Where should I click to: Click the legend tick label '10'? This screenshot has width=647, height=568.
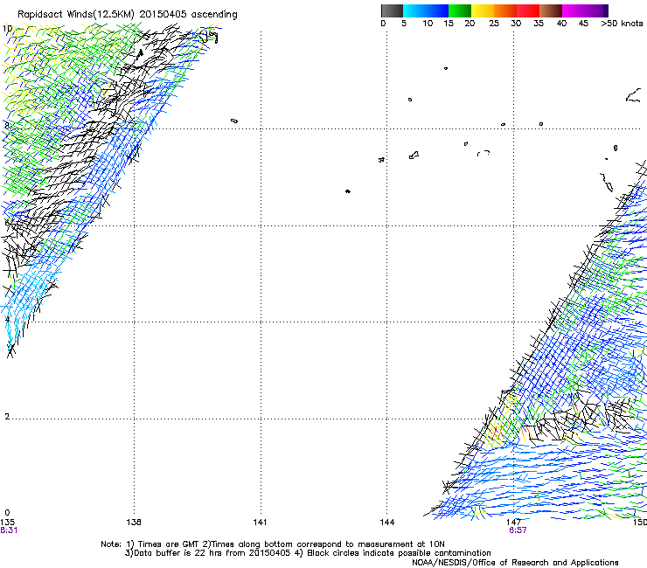(428, 24)
